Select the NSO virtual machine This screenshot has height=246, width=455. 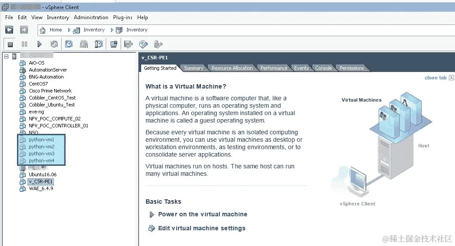[33, 132]
